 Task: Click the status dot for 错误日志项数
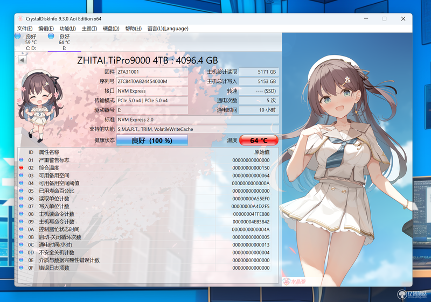(x=21, y=268)
